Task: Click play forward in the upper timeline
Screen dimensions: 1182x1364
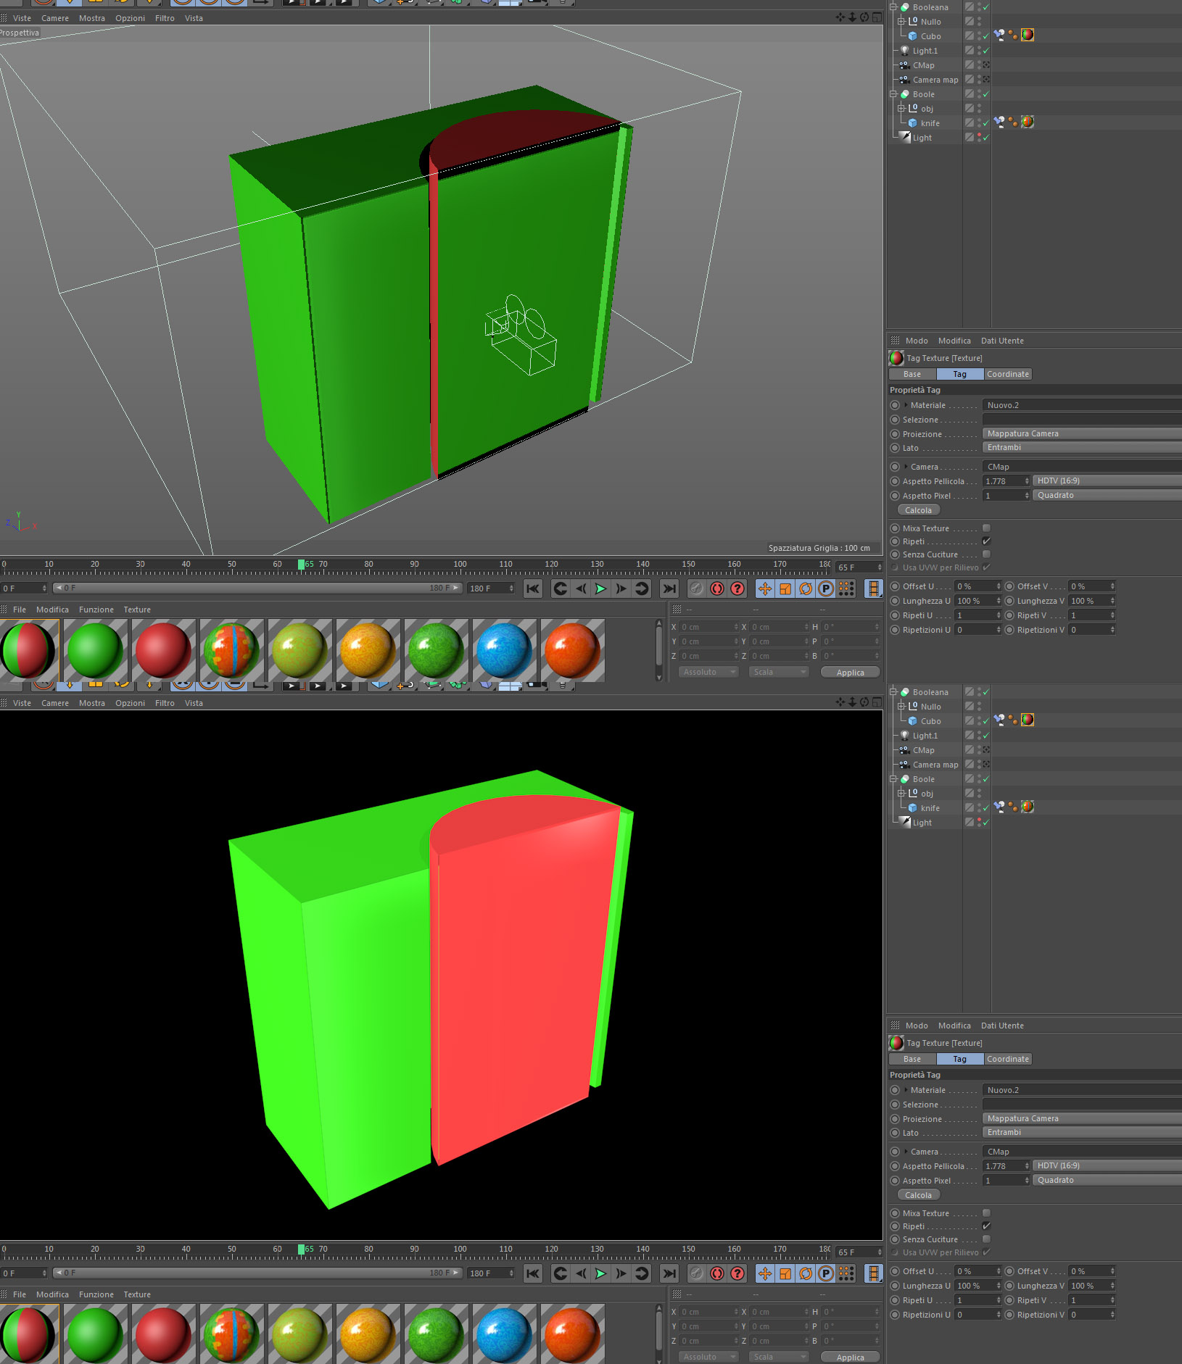Action: [x=600, y=589]
